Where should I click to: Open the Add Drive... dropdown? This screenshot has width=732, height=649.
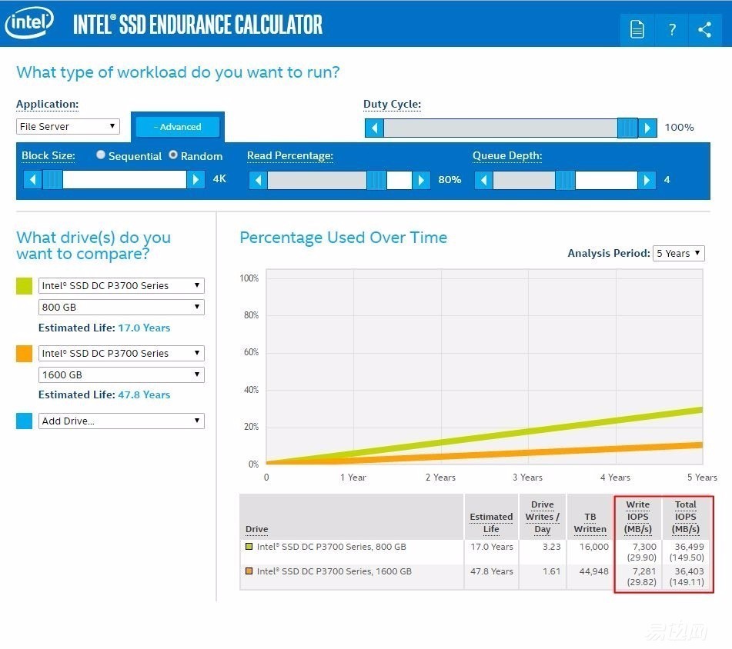click(x=122, y=421)
